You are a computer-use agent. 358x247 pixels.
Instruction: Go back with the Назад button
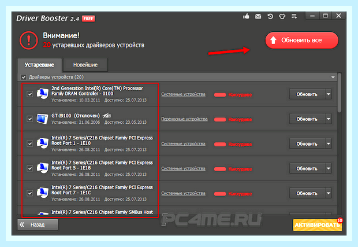tap(38, 224)
